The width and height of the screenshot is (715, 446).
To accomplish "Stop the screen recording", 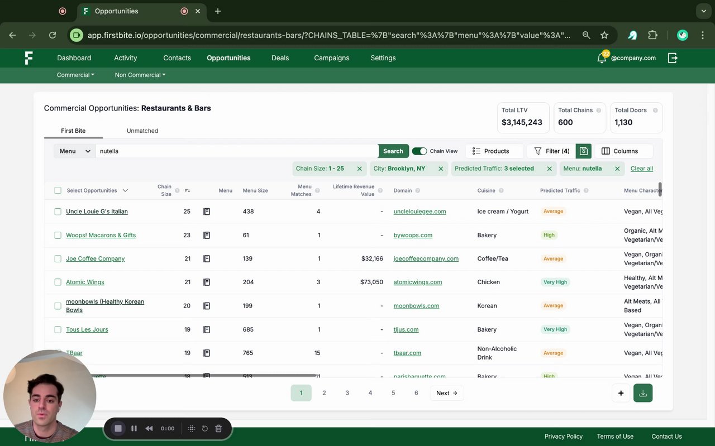I will click(x=118, y=428).
